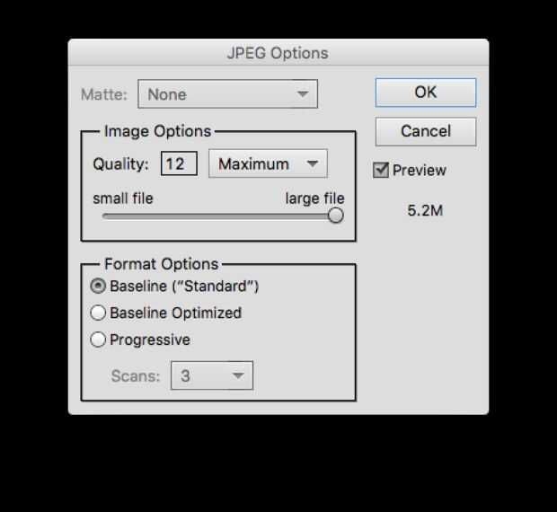
Task: Click the middle of the quality slider track
Action: [x=218, y=216]
